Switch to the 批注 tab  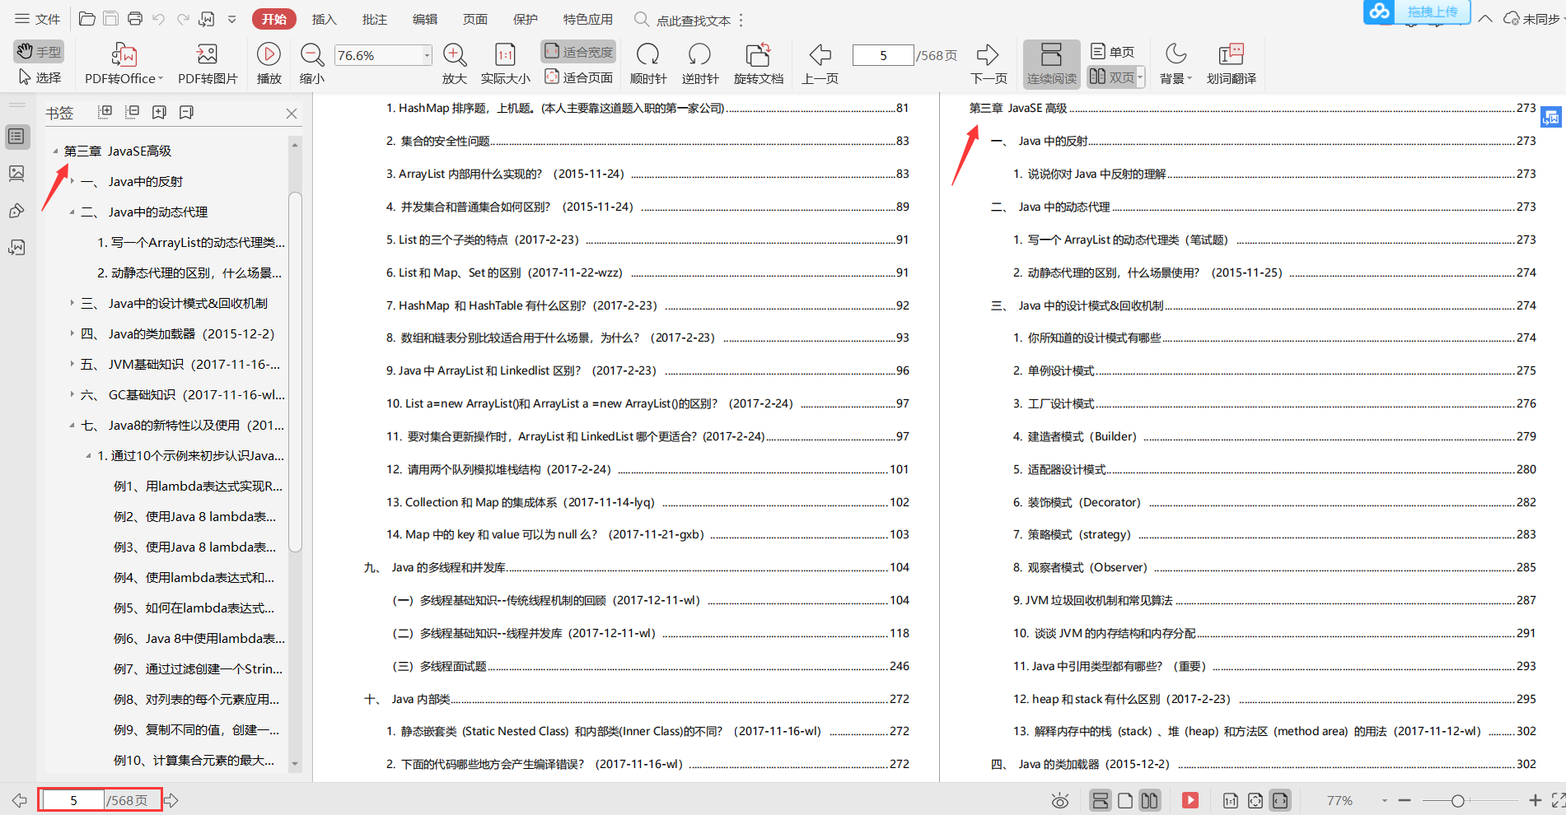coord(374,19)
